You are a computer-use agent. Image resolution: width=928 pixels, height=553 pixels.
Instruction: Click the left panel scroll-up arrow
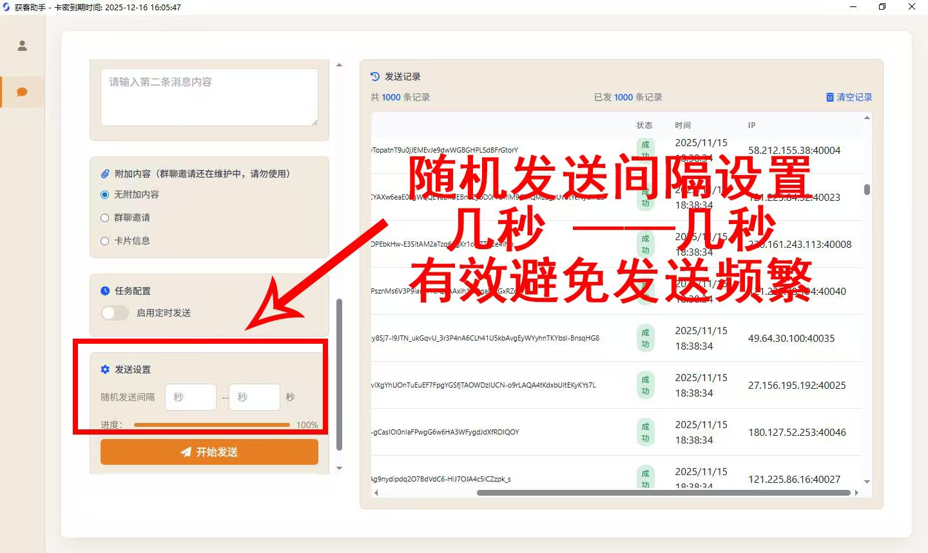coord(339,65)
